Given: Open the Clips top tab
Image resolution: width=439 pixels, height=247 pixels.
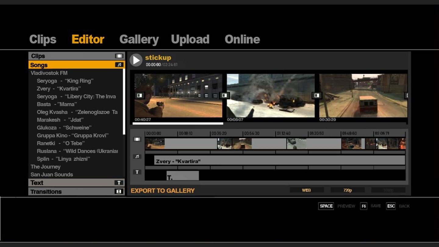Looking at the screenshot, I should pos(43,39).
